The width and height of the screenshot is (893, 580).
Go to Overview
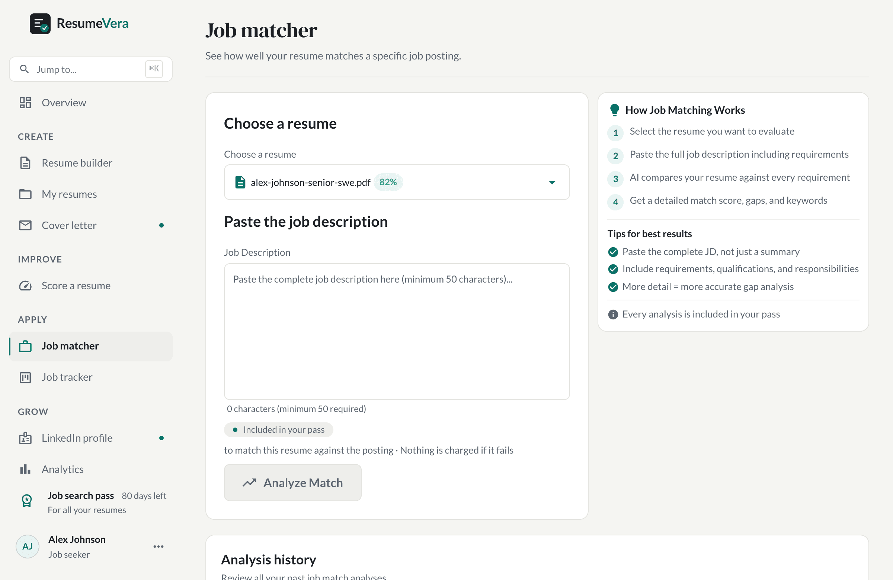tap(91, 102)
